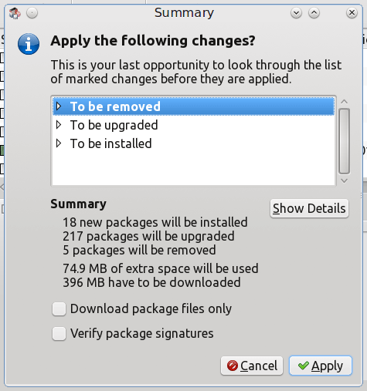
Task: Click the changes list scrollbar thumb
Action: tap(345, 141)
